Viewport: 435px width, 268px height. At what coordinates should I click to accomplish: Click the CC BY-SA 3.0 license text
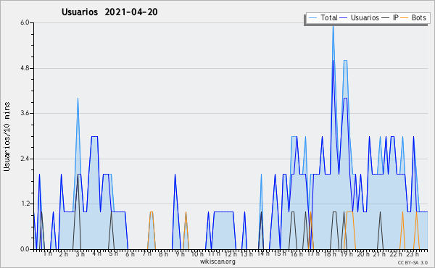(x=413, y=263)
